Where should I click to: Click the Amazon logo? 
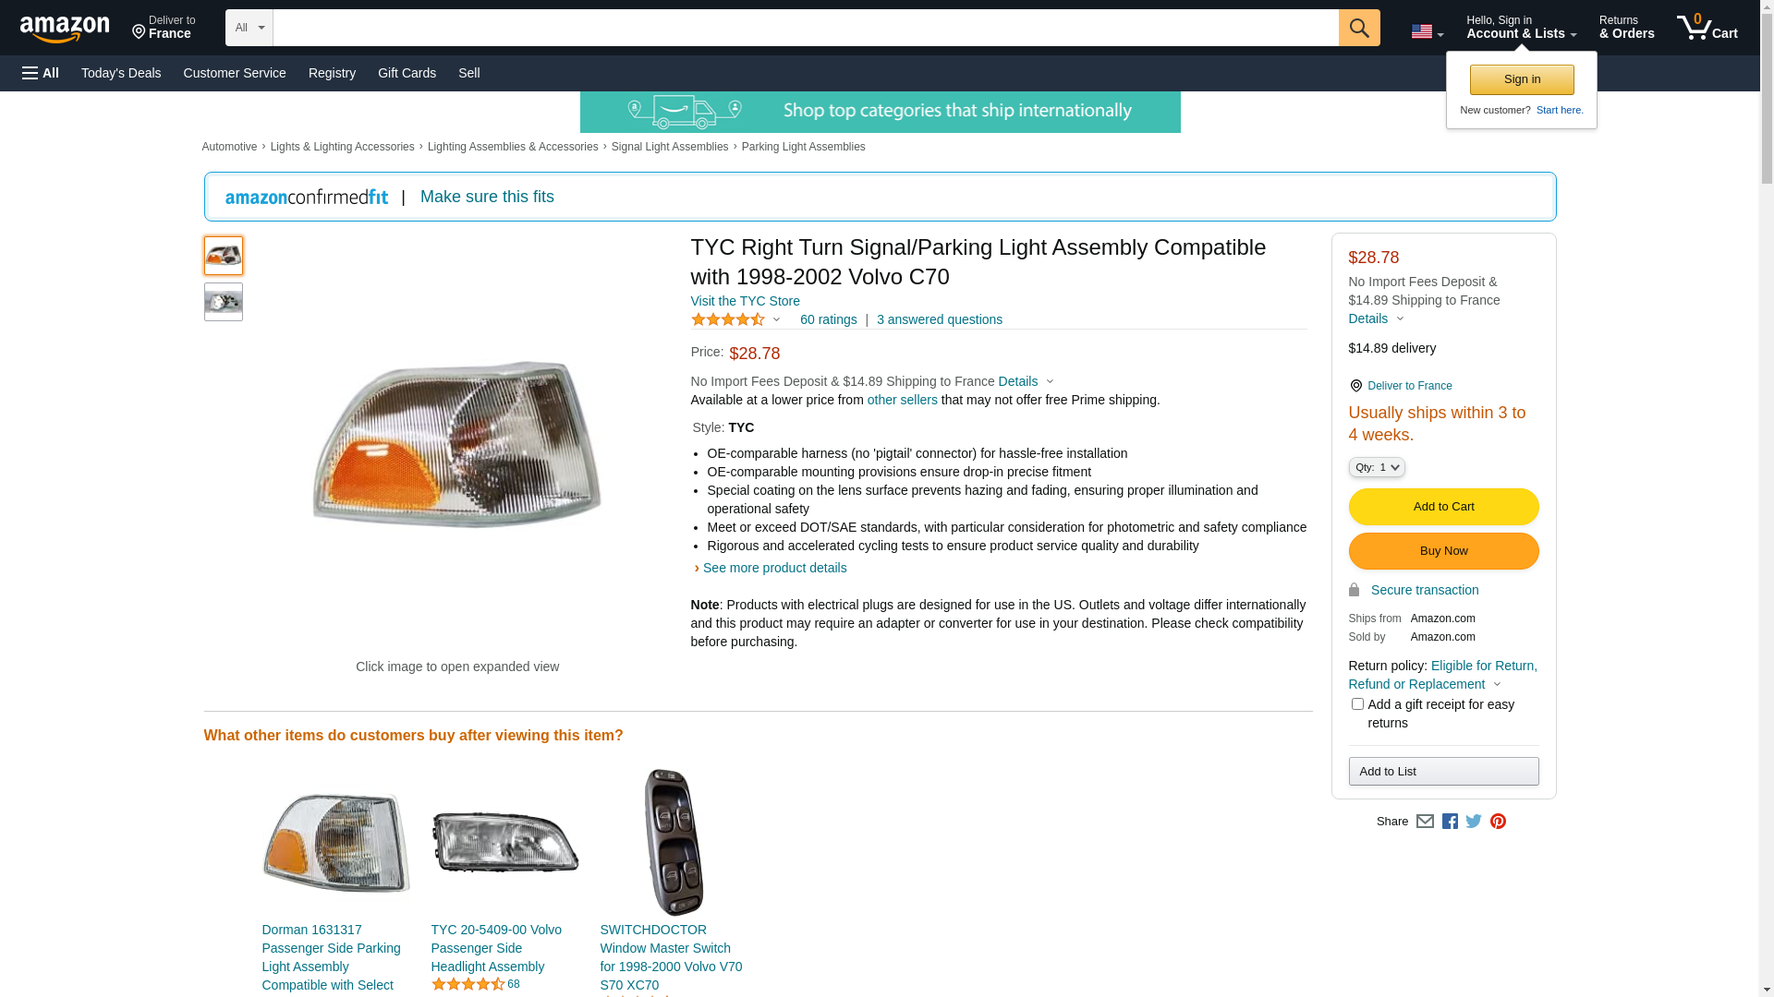point(65,29)
